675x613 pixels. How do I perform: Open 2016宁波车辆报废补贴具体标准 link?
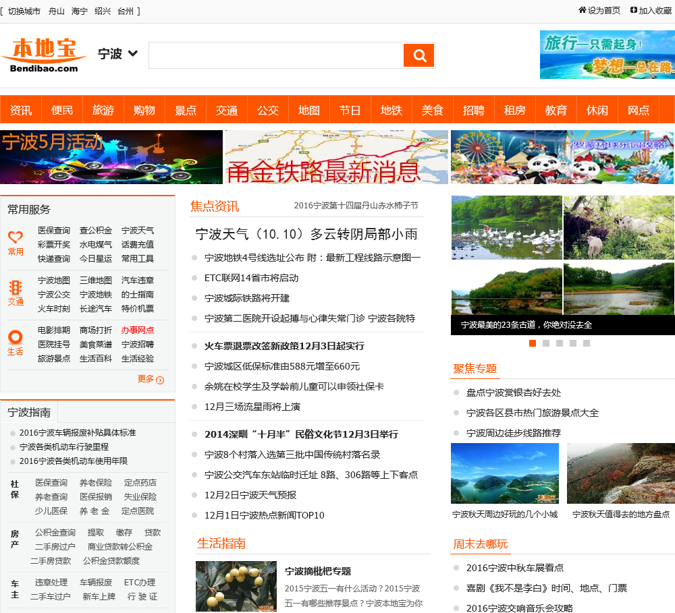coord(78,433)
